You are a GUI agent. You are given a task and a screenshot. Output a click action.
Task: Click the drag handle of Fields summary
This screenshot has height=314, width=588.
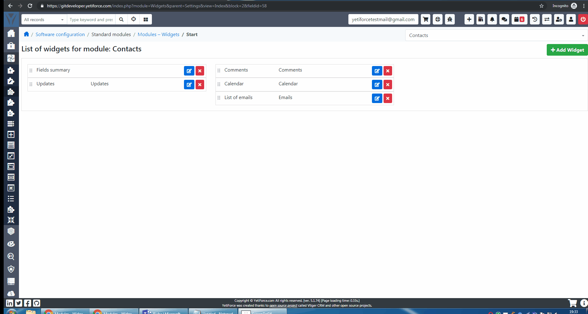point(31,71)
